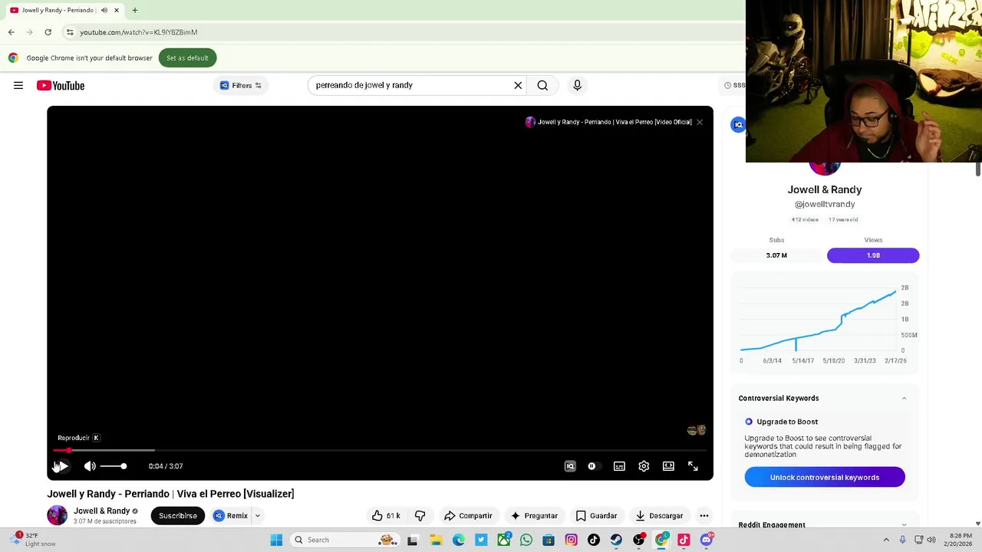Open WhatsApp from taskbar
The image size is (982, 552).
coord(526,540)
